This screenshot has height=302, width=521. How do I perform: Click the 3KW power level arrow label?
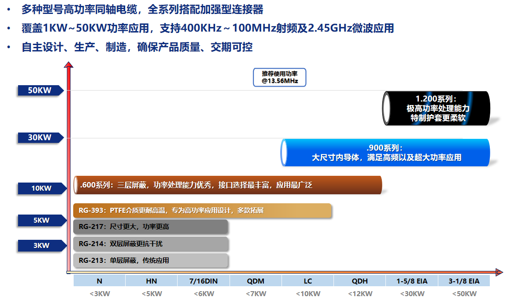point(41,246)
